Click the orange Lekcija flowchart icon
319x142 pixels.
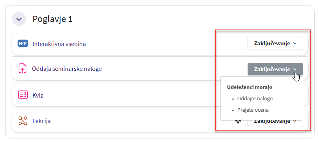23,121
